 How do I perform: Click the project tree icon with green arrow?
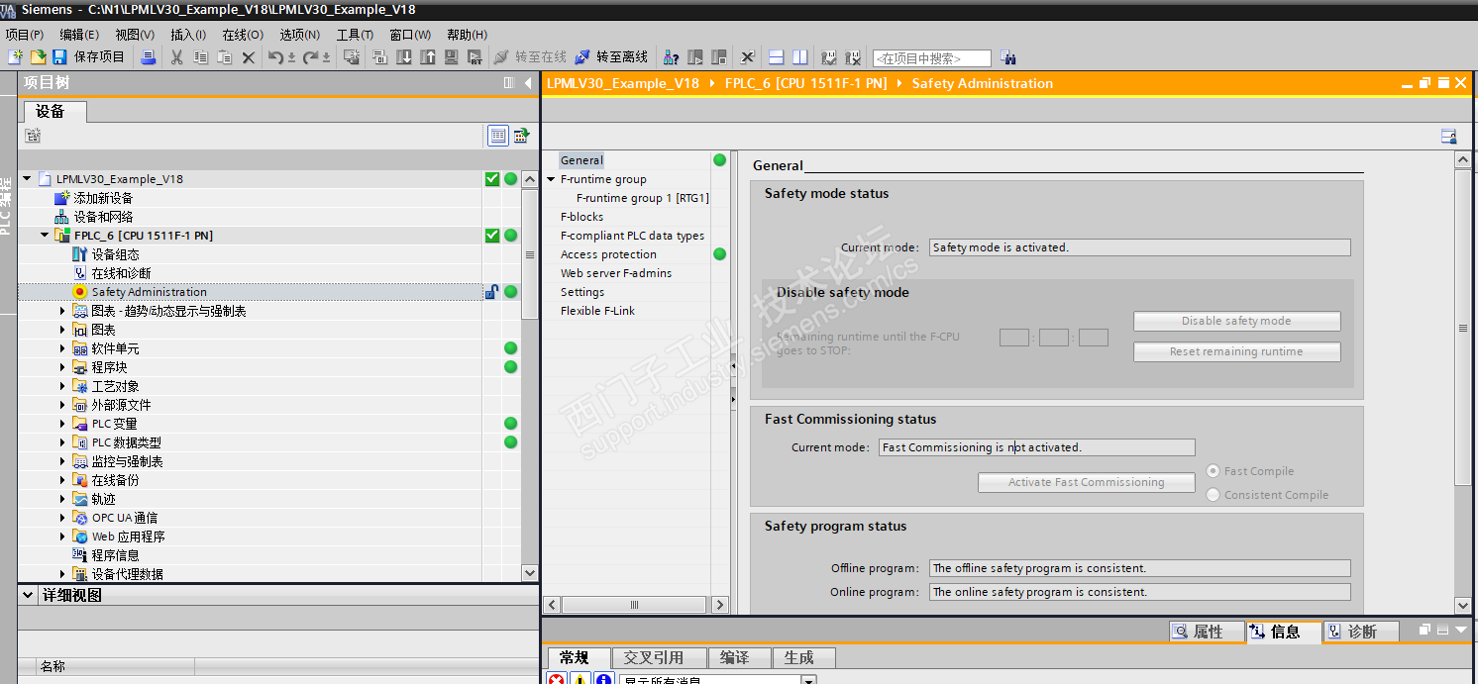click(520, 136)
